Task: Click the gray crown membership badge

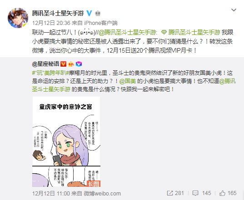Action: (98, 13)
